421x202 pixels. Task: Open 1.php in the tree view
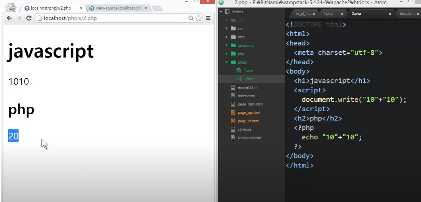point(248,71)
